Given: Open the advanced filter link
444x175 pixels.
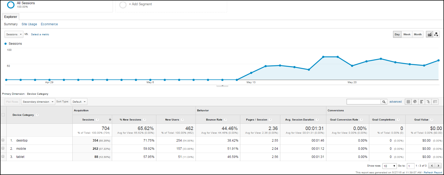Looking at the screenshot, I should tap(396, 102).
